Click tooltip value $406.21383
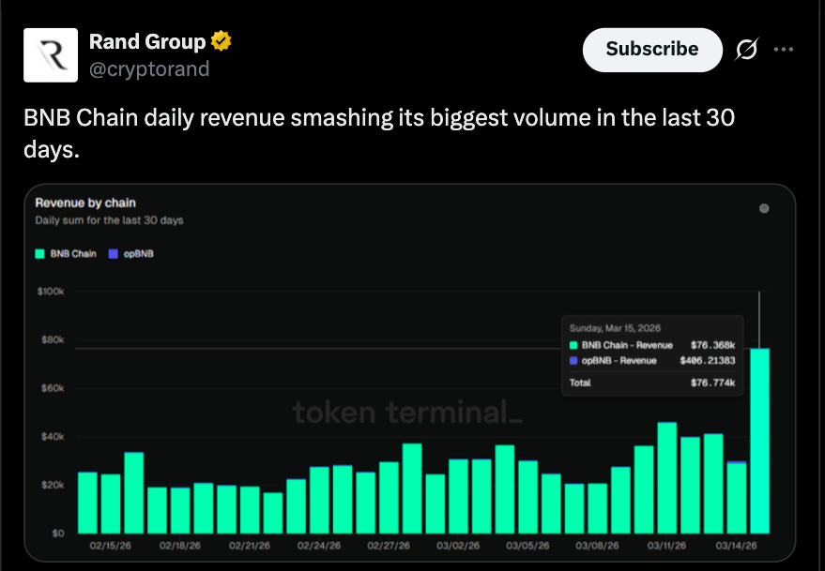 click(708, 361)
